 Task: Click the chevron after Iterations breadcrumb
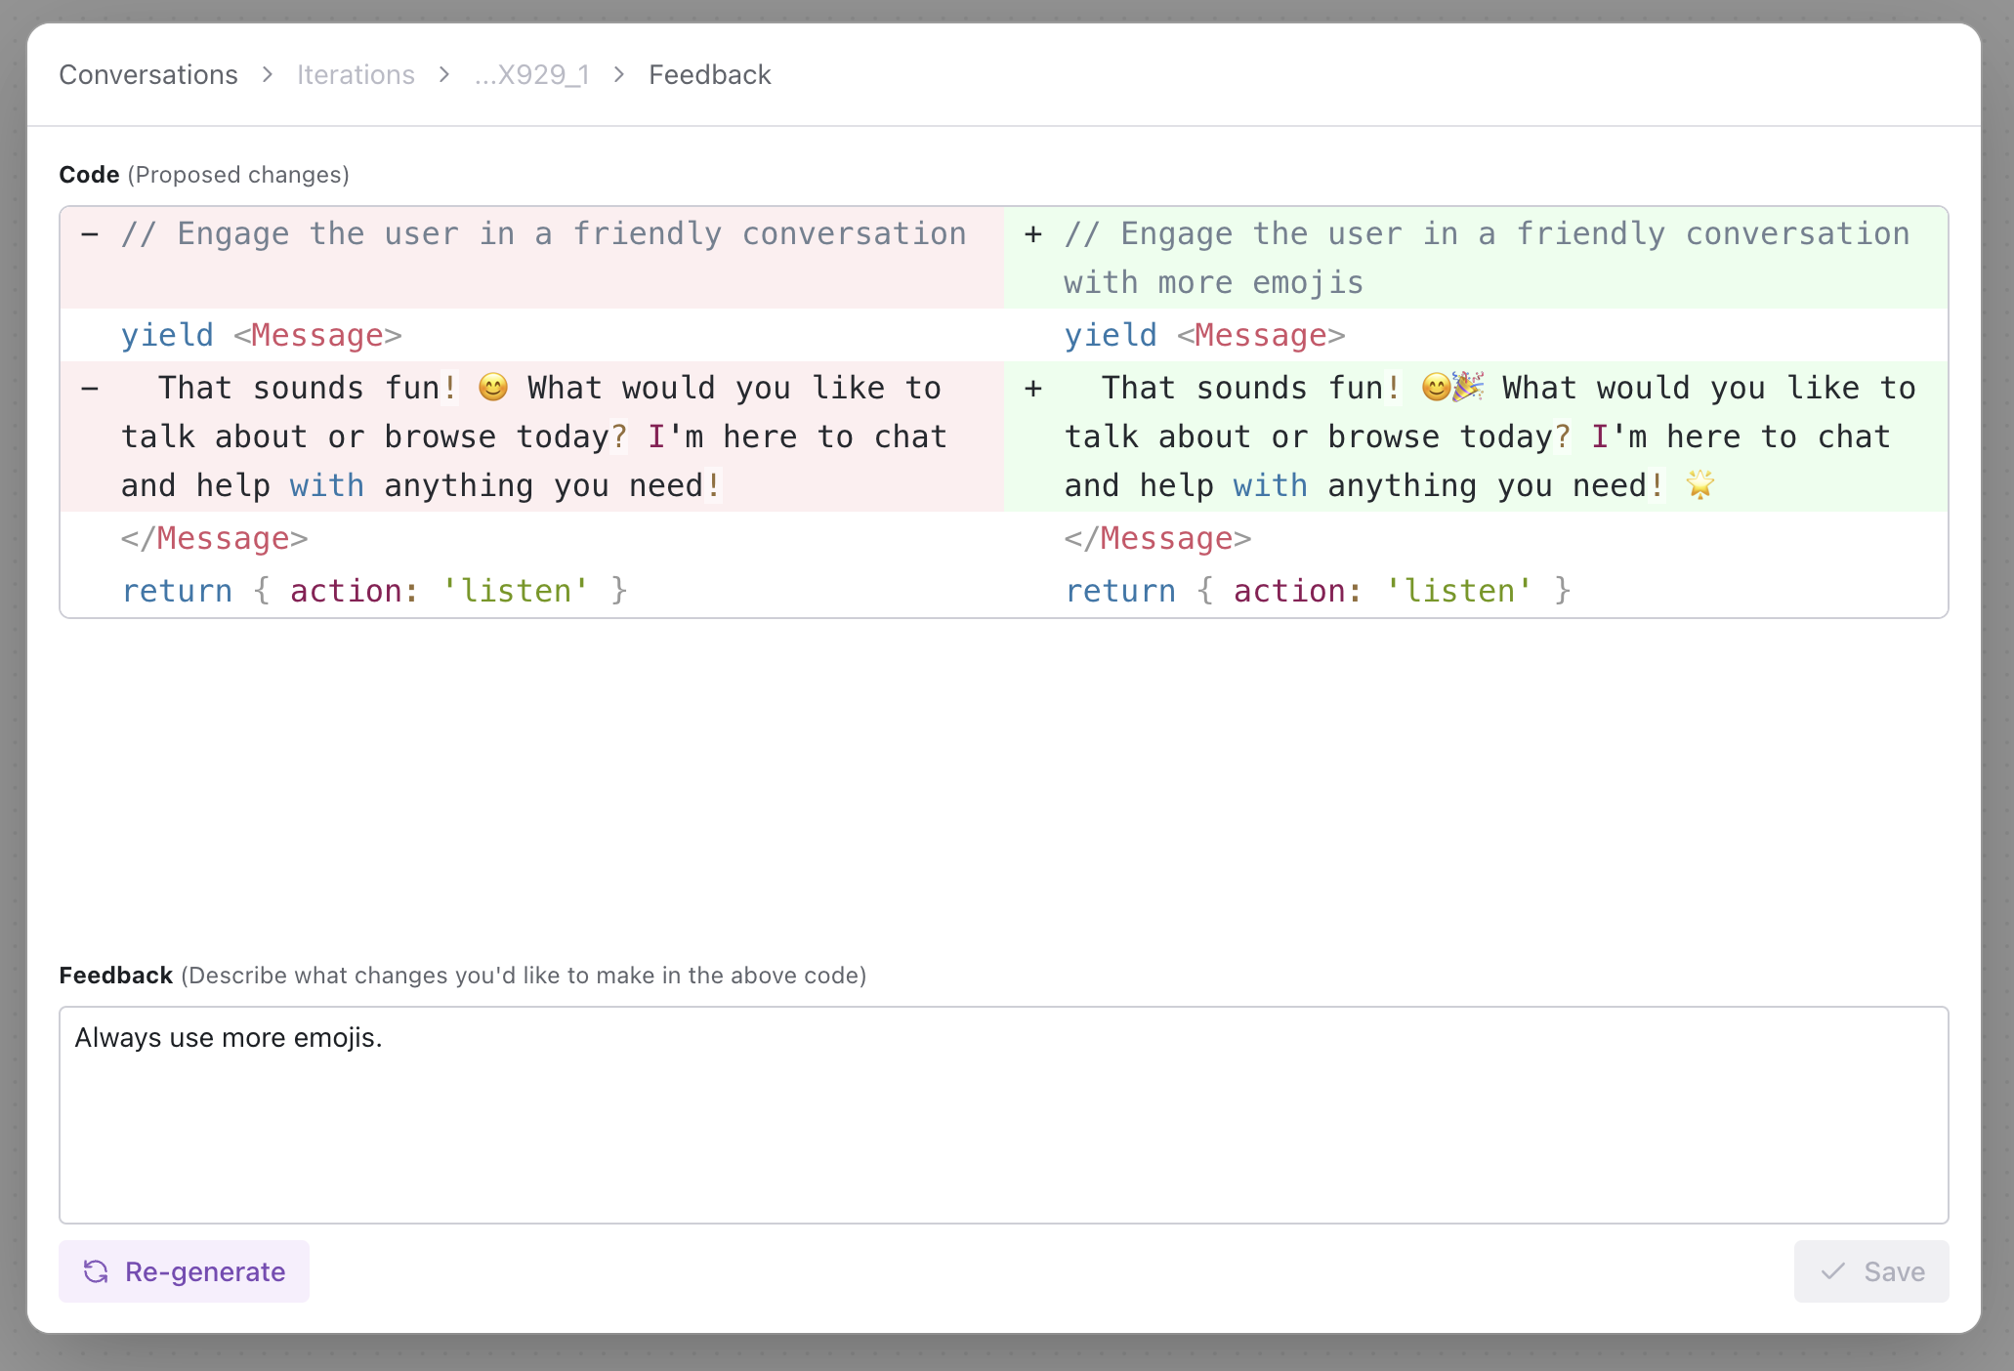[444, 75]
